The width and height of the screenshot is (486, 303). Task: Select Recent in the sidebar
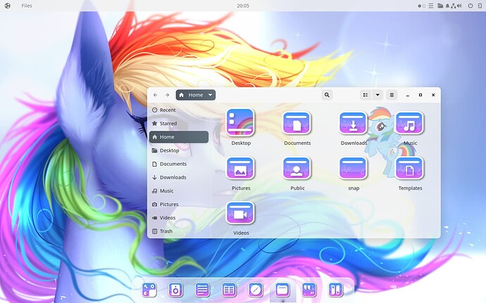pyautogui.click(x=179, y=110)
